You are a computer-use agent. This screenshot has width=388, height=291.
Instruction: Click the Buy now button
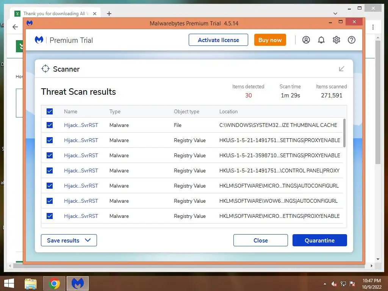click(x=270, y=40)
